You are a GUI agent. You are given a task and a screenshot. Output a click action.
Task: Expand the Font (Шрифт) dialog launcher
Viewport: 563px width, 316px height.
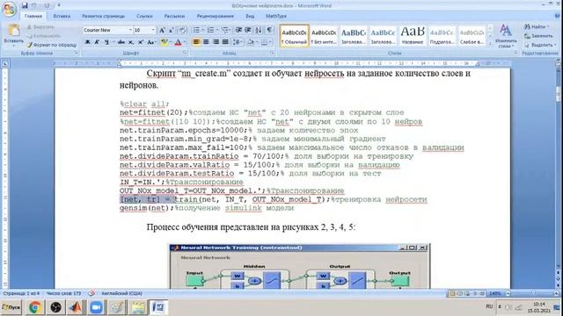pos(186,53)
